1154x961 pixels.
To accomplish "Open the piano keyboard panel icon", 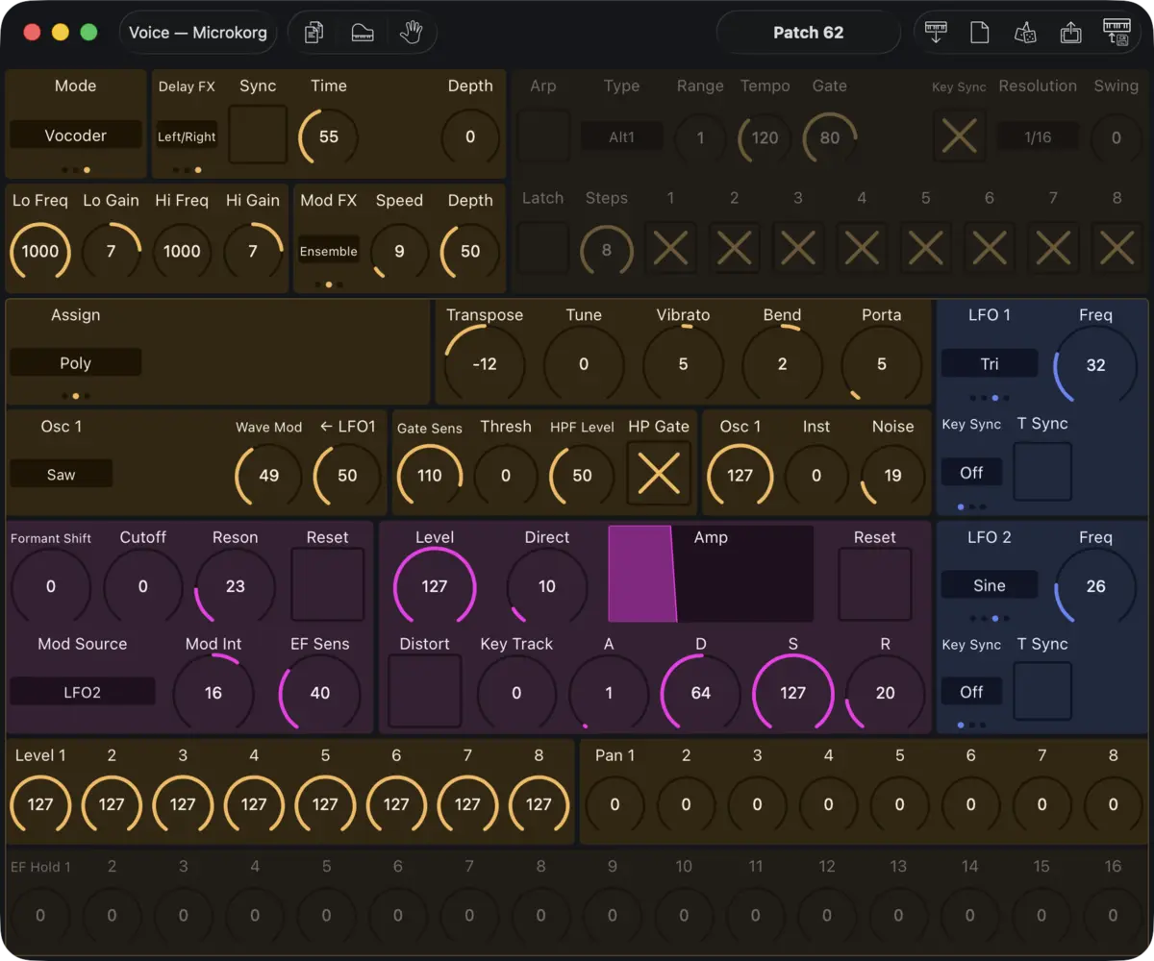I will pos(363,33).
